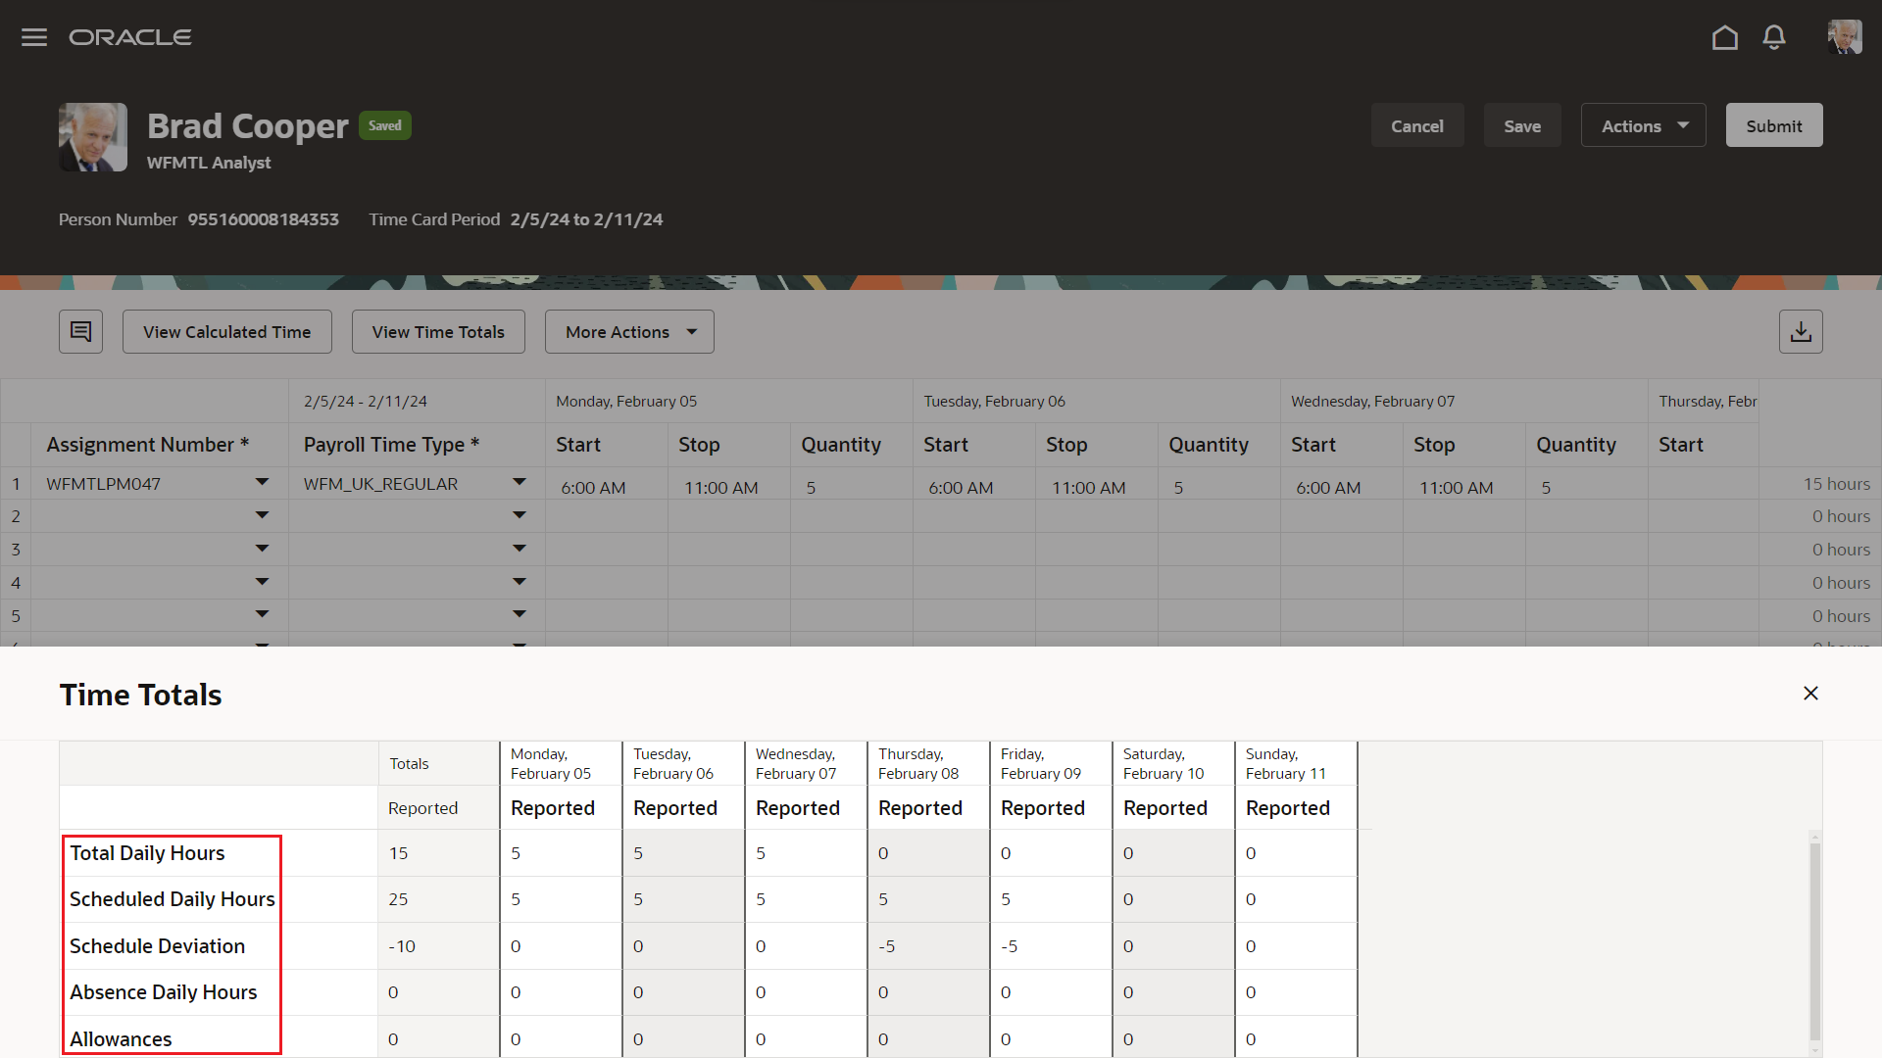Screen dimensions: 1882x1058
Task: Open Assignment Number dropdown in row 5
Action: tap(262, 614)
